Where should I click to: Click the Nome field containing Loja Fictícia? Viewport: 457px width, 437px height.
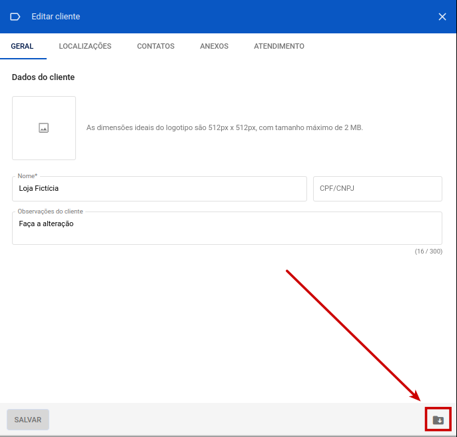(x=159, y=189)
